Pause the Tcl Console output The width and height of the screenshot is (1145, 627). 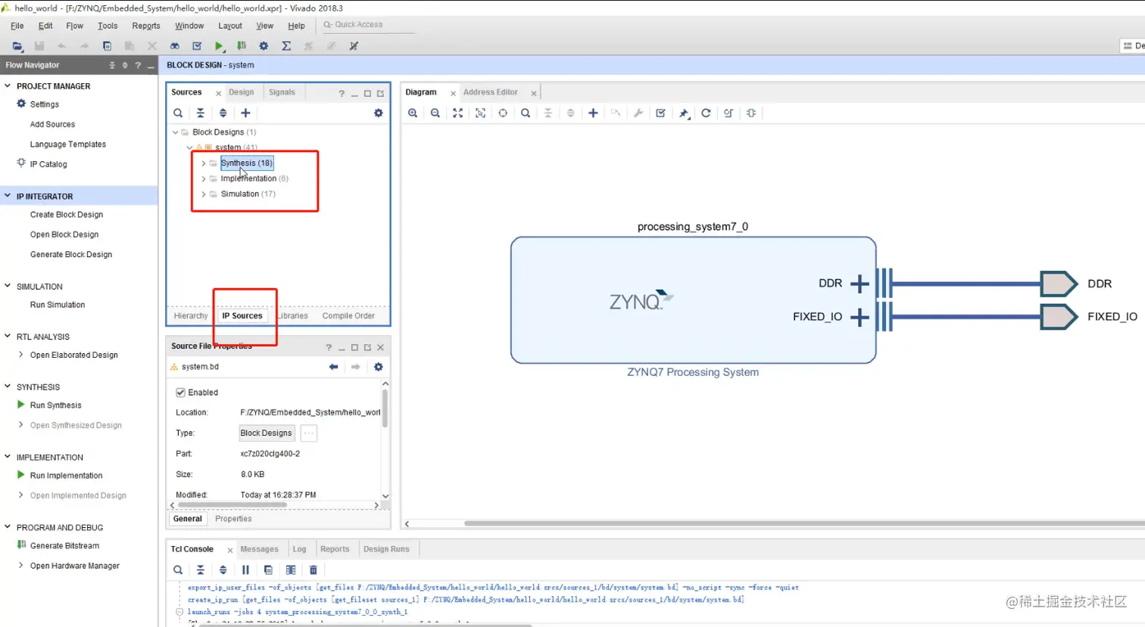(245, 570)
